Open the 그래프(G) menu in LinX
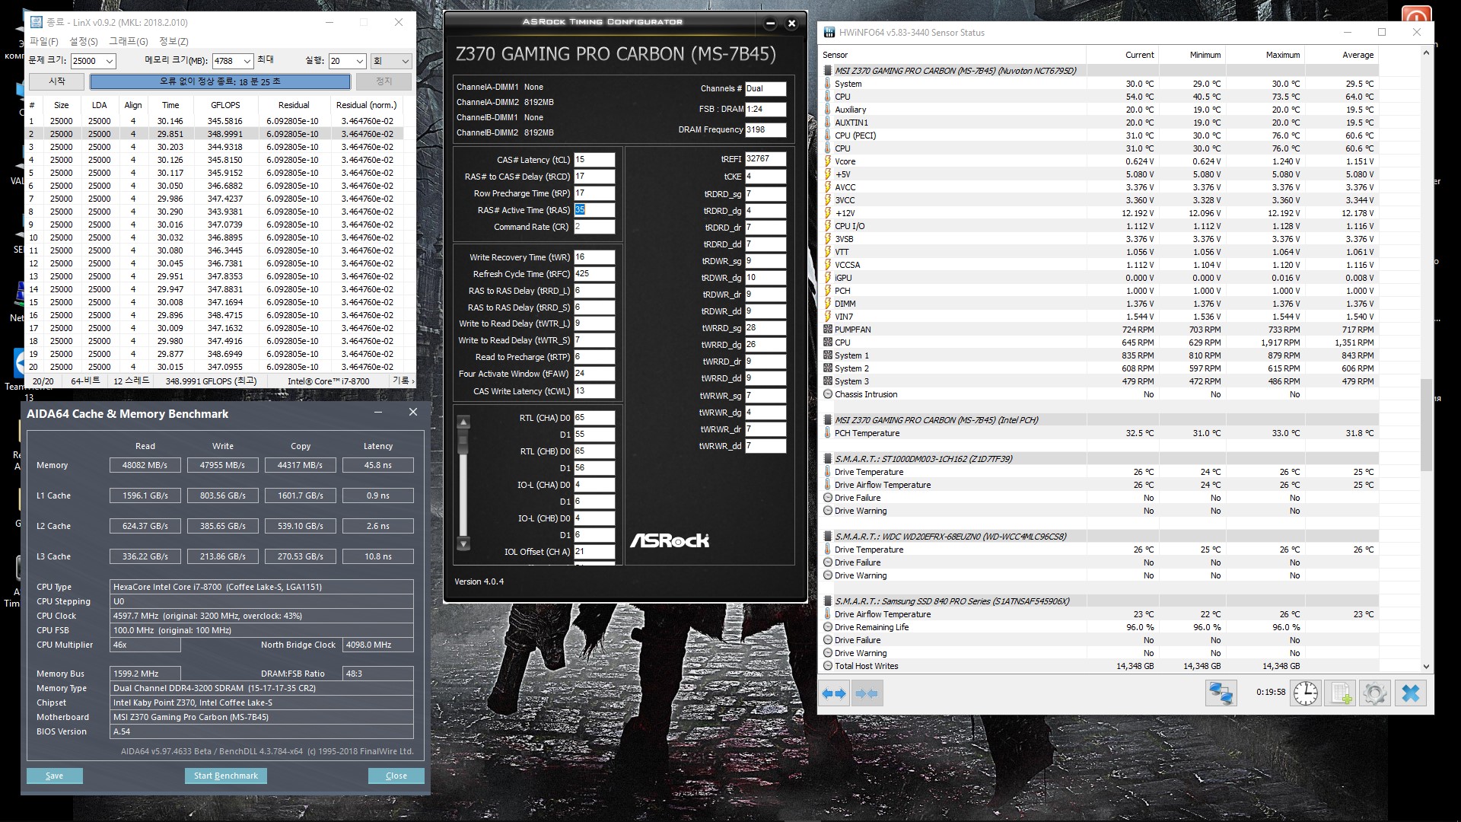Viewport: 1461px width, 822px height. pyautogui.click(x=128, y=42)
